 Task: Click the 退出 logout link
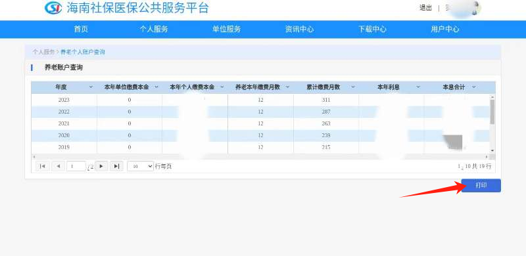[425, 8]
